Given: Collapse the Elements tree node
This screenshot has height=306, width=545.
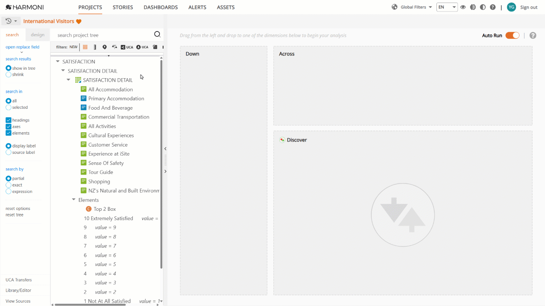Looking at the screenshot, I should [74, 200].
